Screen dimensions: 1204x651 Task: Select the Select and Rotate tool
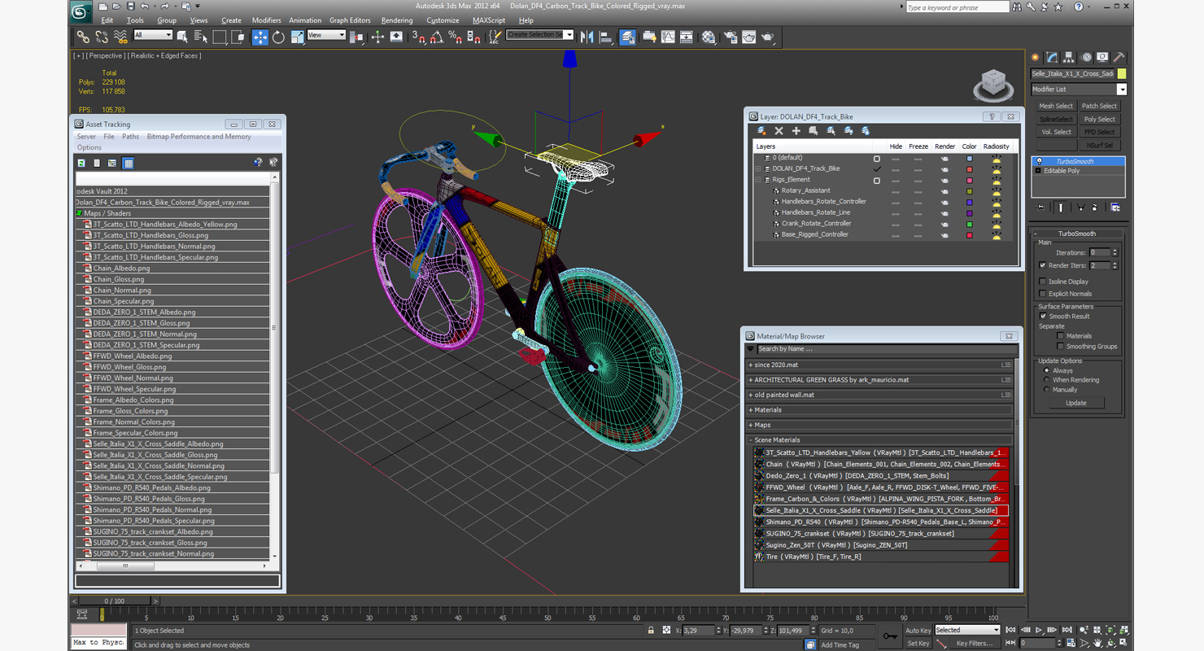pyautogui.click(x=278, y=37)
